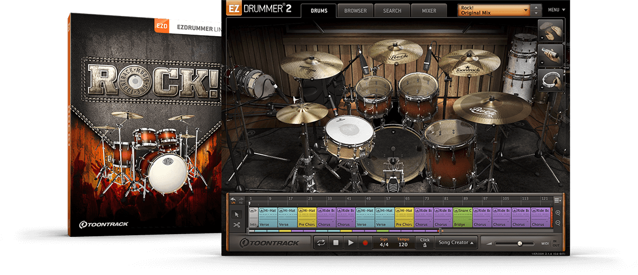
Task: Select the Pre Chorus block at bar 25
Action: (x=307, y=218)
